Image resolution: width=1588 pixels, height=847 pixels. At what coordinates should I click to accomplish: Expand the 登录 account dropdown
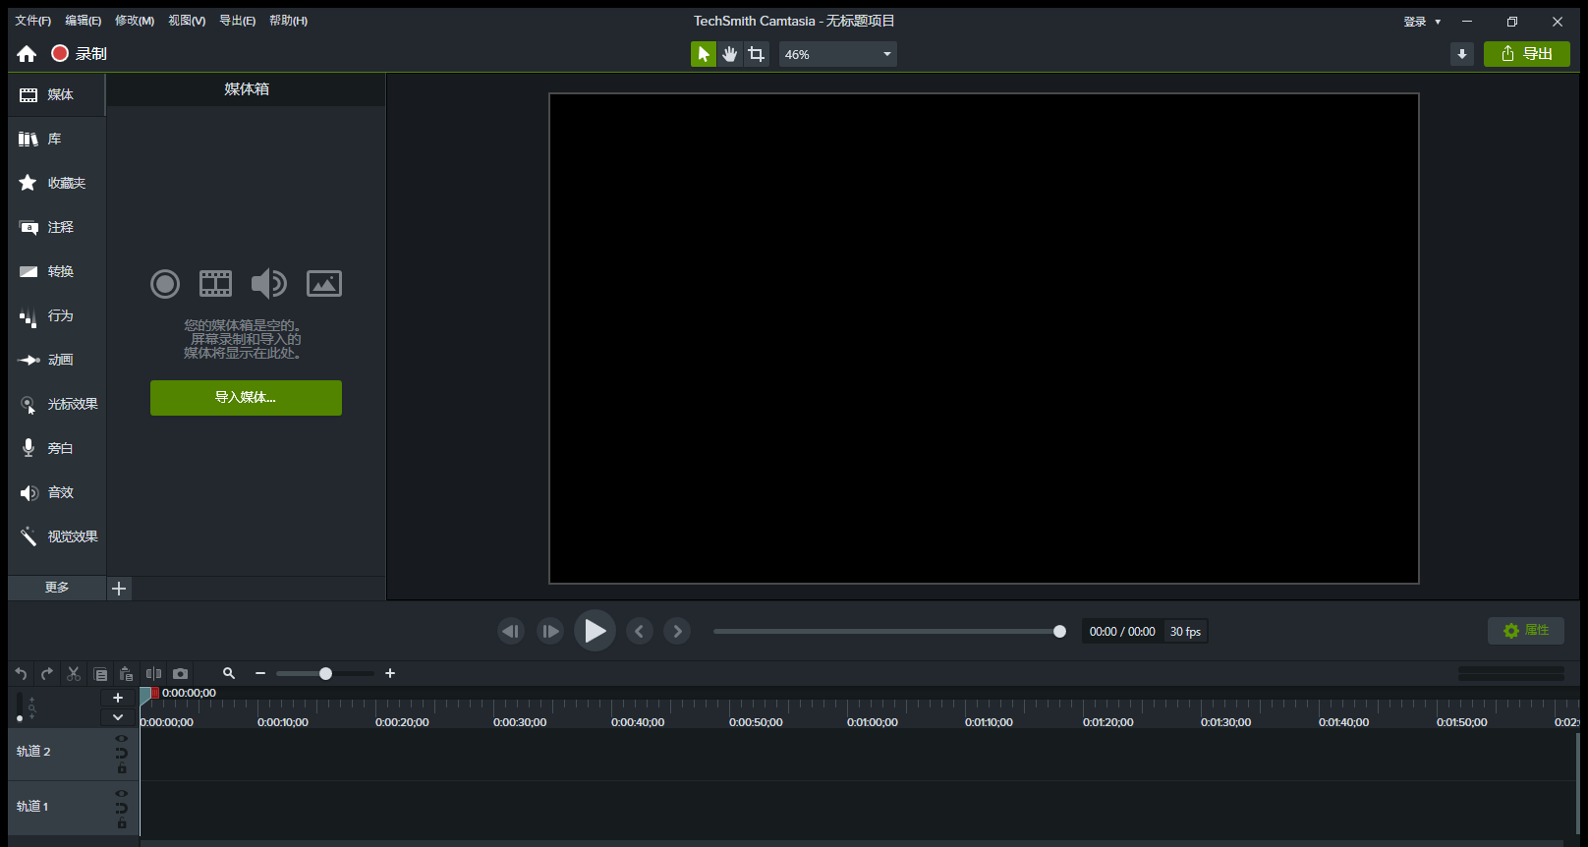point(1422,22)
